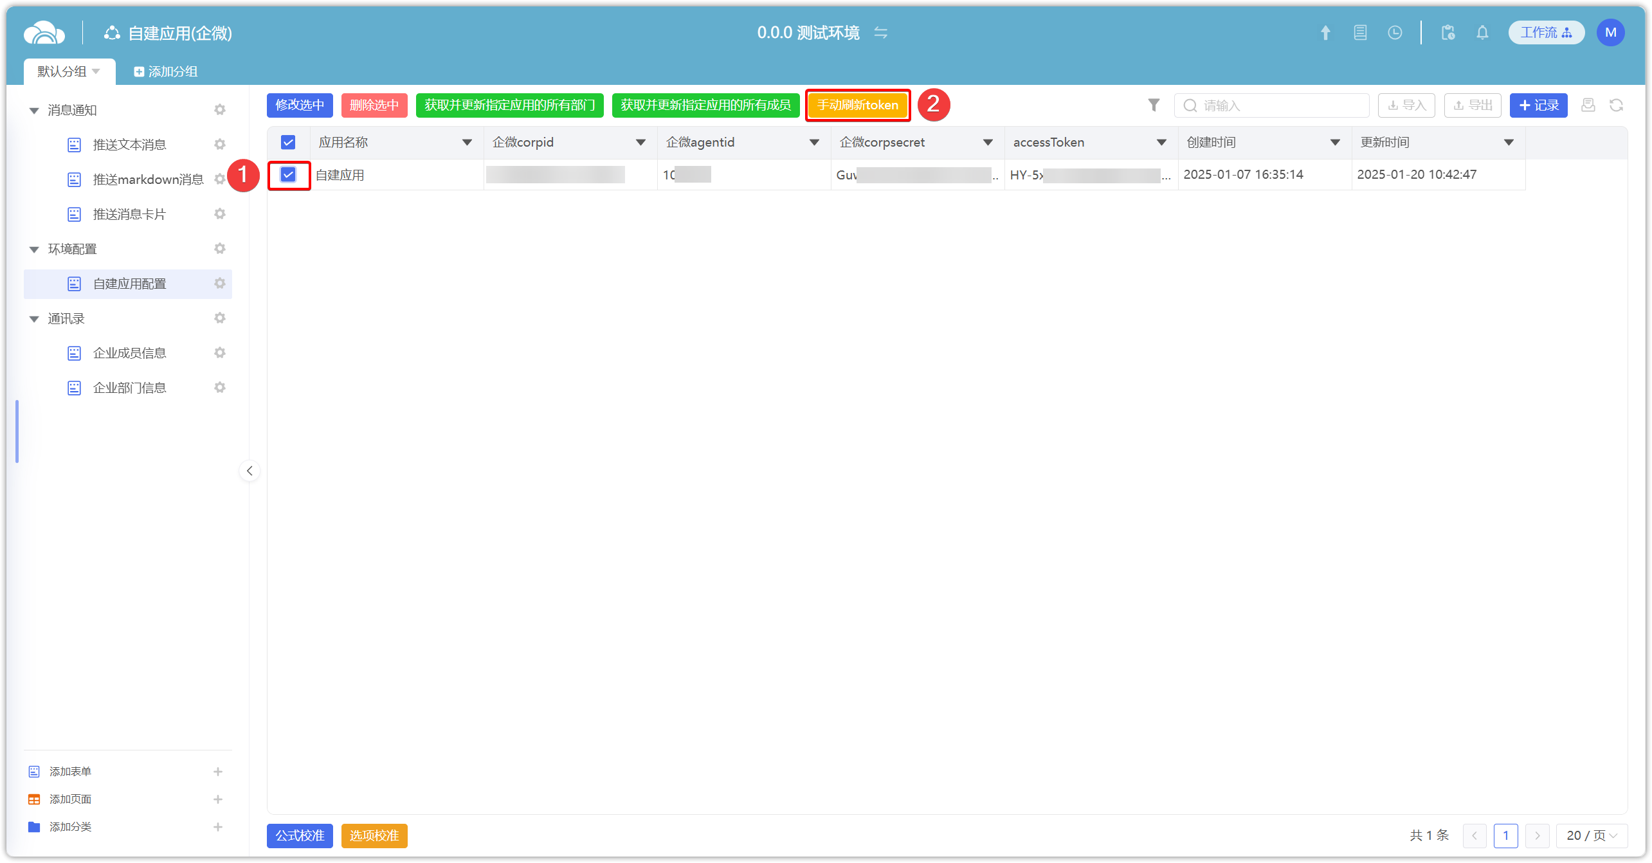Viewport: 1652px width, 863px height.
Task: Open settings gear for 自建应用配置
Action: click(220, 284)
